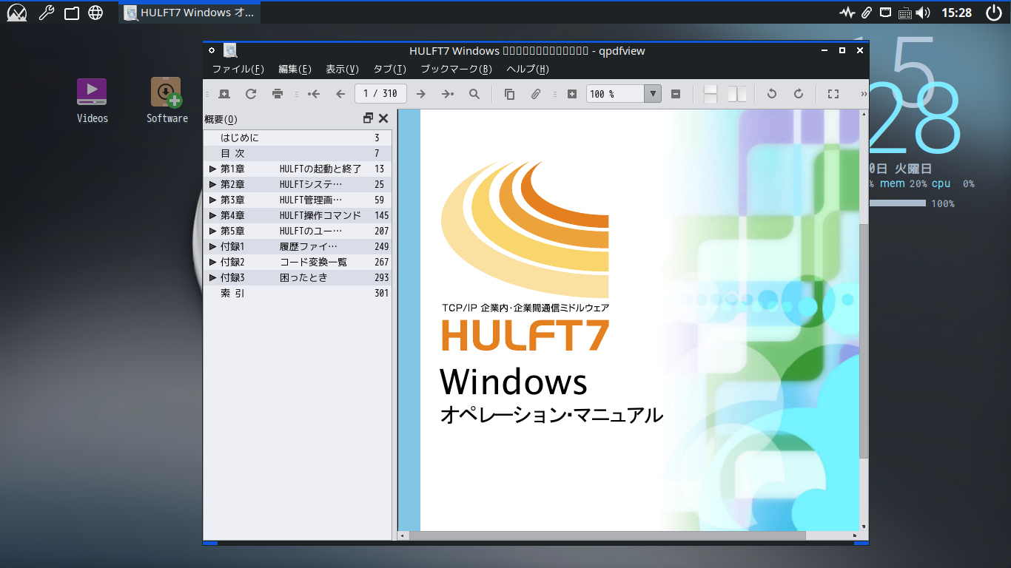Screen dimensions: 1011x568
Task: Expand the 付録2 outline entry
Action: pyautogui.click(x=213, y=262)
